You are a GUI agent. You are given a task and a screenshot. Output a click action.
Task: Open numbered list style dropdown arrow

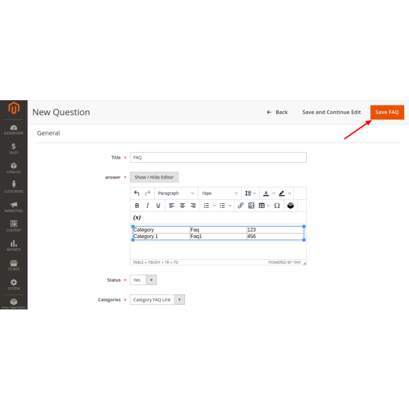click(x=214, y=206)
